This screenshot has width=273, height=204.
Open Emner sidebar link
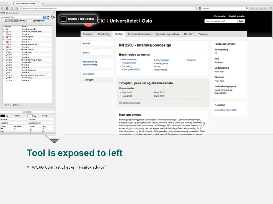(x=86, y=53)
